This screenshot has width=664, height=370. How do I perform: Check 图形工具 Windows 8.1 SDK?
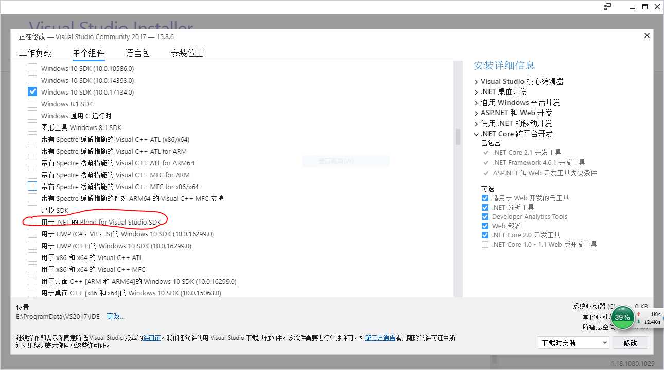click(32, 127)
